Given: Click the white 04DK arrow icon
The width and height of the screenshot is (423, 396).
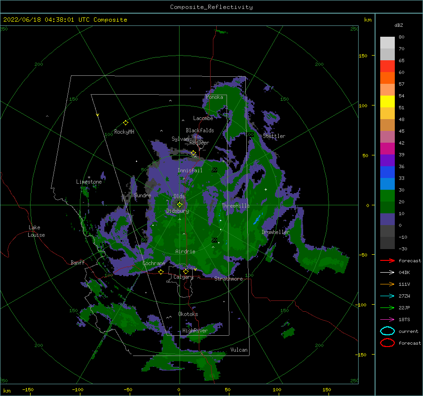Looking at the screenshot, I should point(387,272).
